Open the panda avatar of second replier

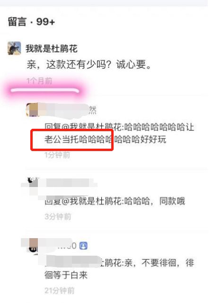tap(32, 182)
